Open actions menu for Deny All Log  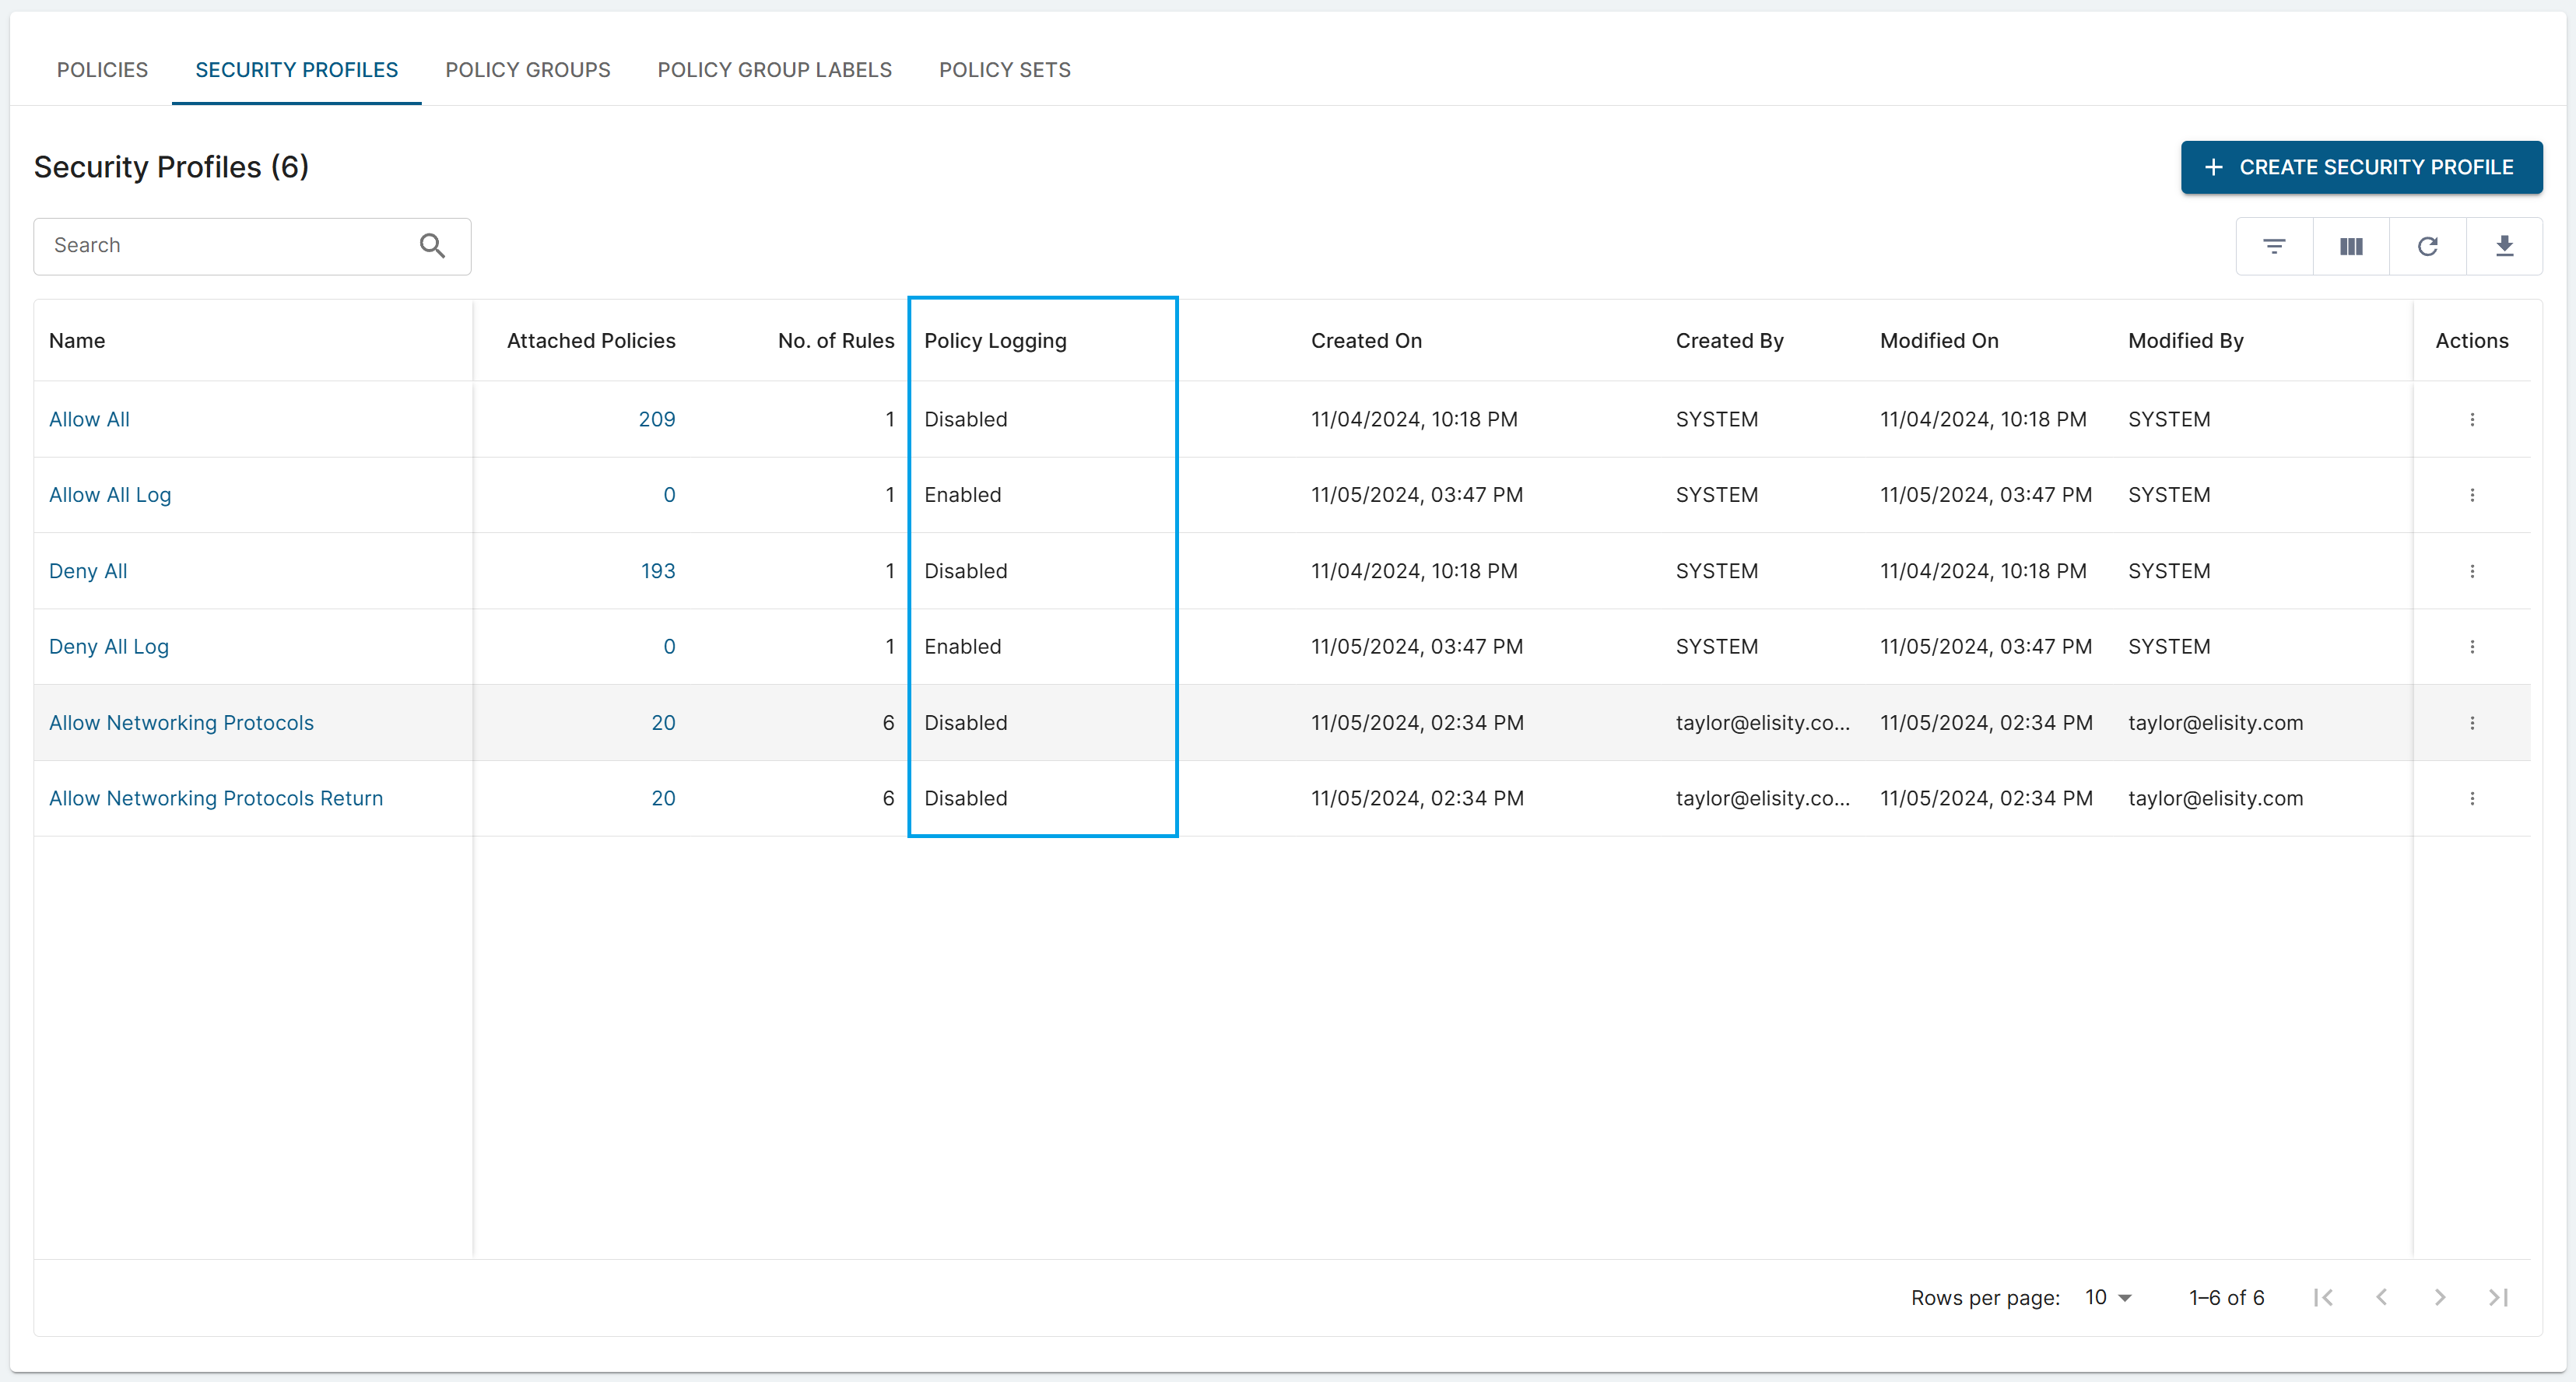[x=2472, y=647]
